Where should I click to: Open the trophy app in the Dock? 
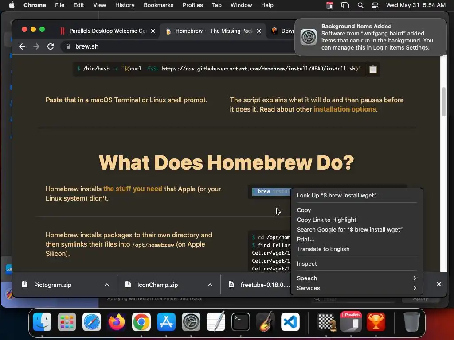coord(376,322)
